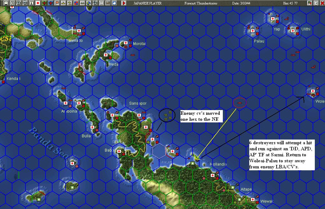The height and width of the screenshot is (209, 325).
Task: Select the Weda Japanese base flag marker
Action: pos(106,55)
